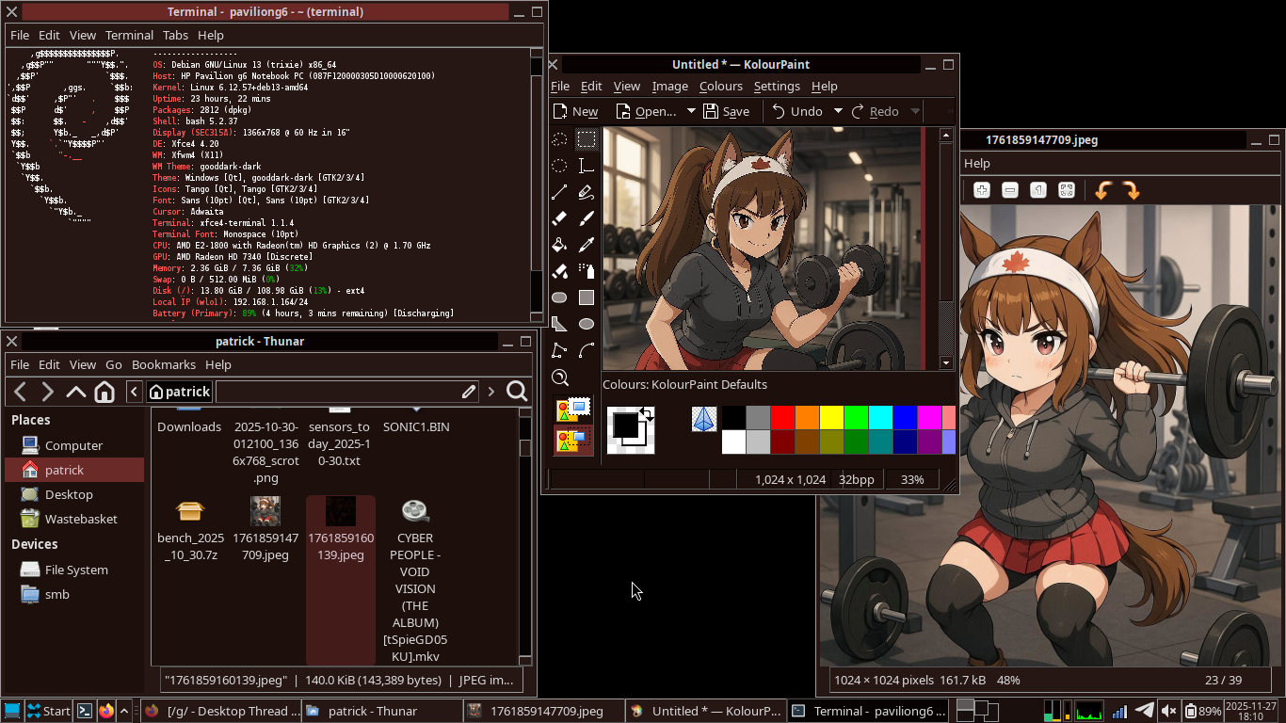Image resolution: width=1286 pixels, height=723 pixels.
Task: Select the Zoom magnifier tool in KolourPaint
Action: [559, 378]
